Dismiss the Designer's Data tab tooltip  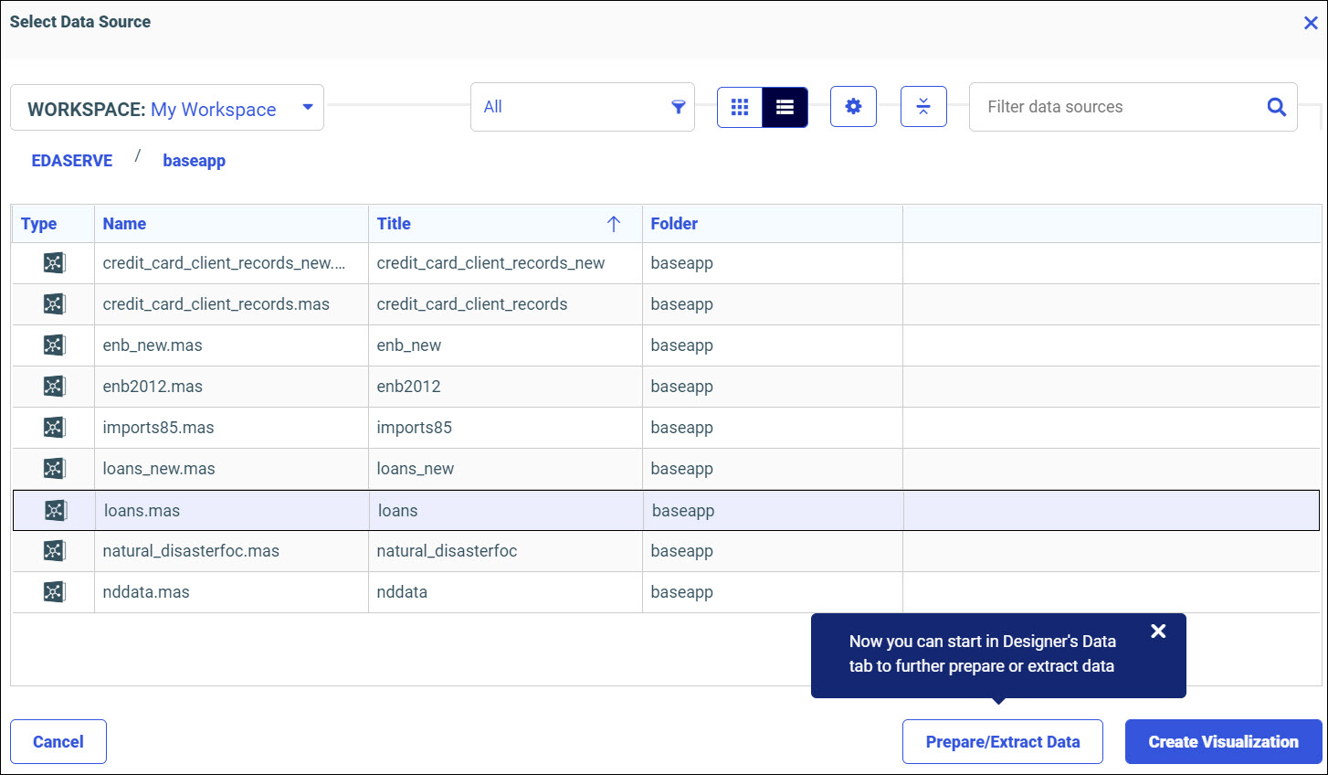[x=1158, y=632]
